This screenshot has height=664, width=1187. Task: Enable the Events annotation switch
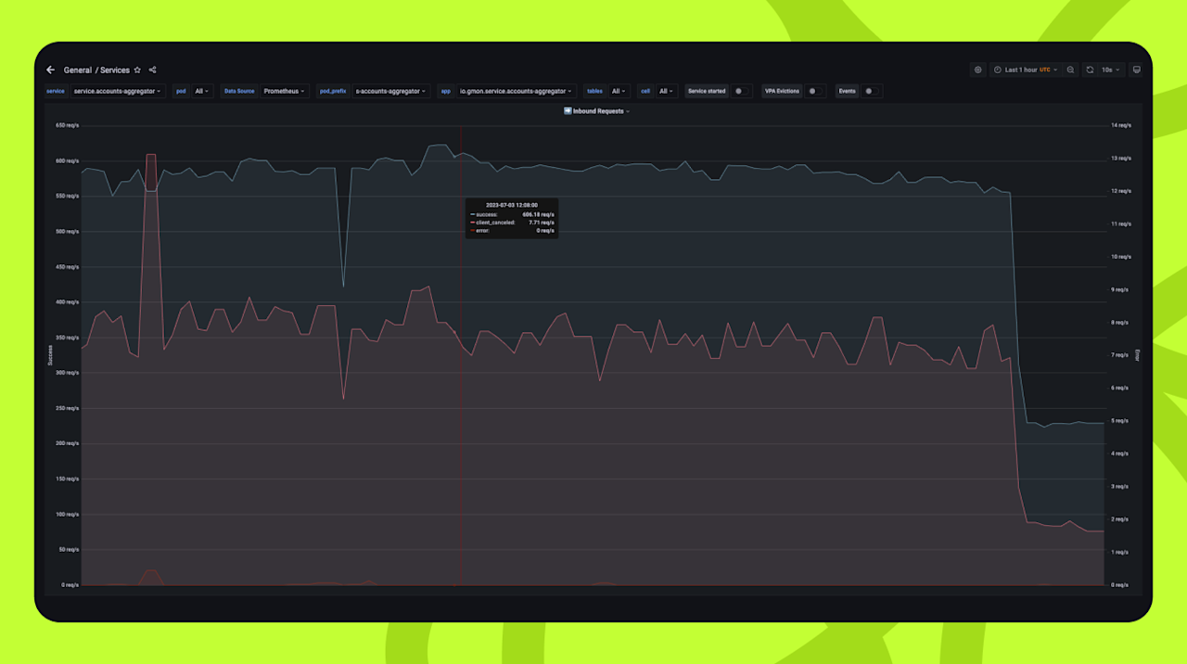(x=870, y=91)
